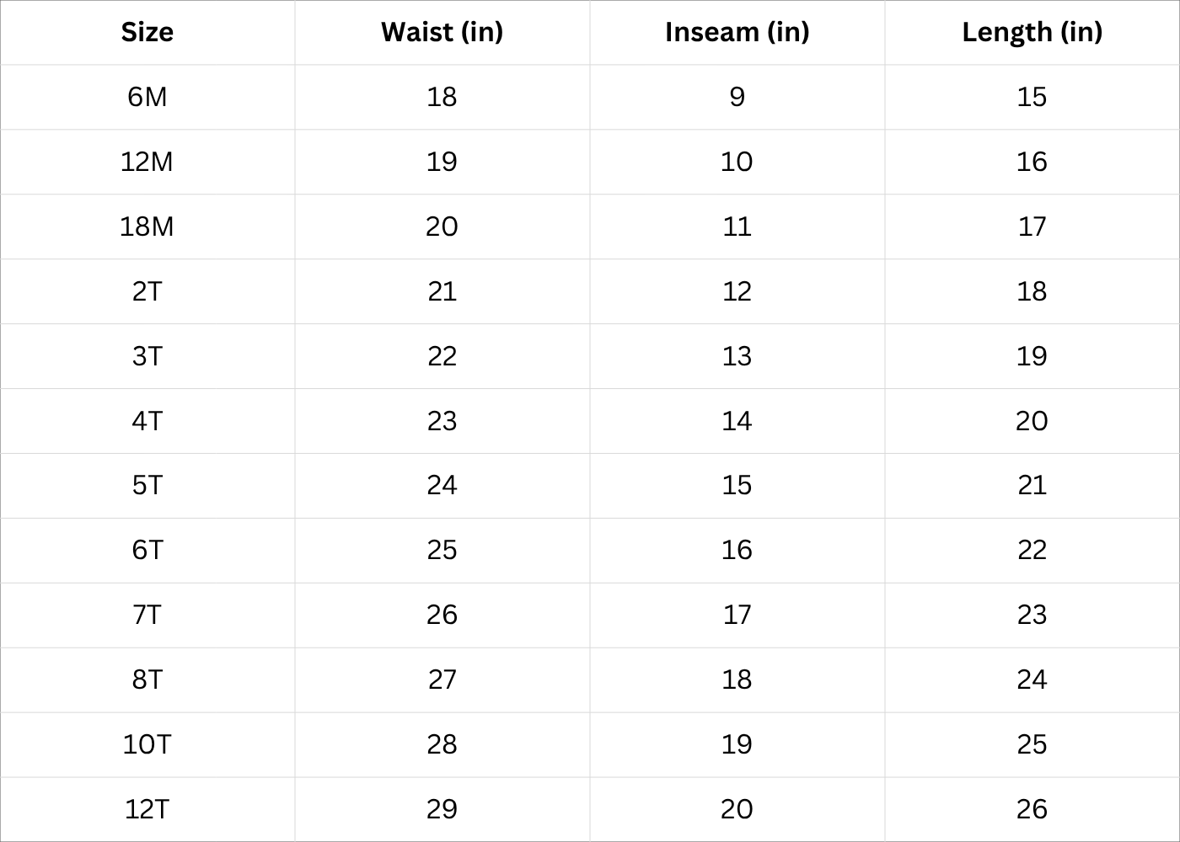Select the 6T size cell
The height and width of the screenshot is (842, 1180).
(x=147, y=550)
